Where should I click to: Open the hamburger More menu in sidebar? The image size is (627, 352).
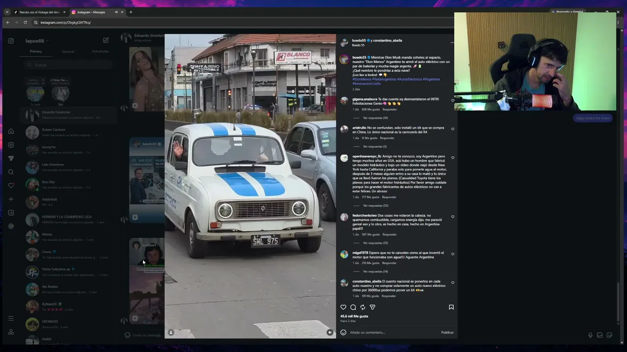(11, 318)
